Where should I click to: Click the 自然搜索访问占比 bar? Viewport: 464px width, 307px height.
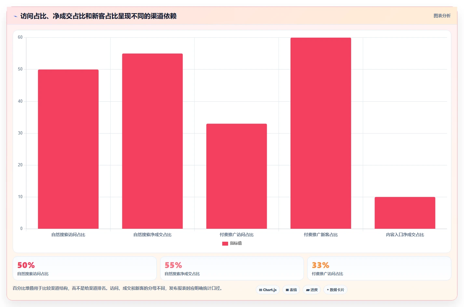(x=68, y=149)
